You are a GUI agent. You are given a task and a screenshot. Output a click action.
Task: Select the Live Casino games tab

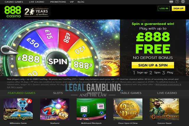pyautogui.click(x=167, y=93)
